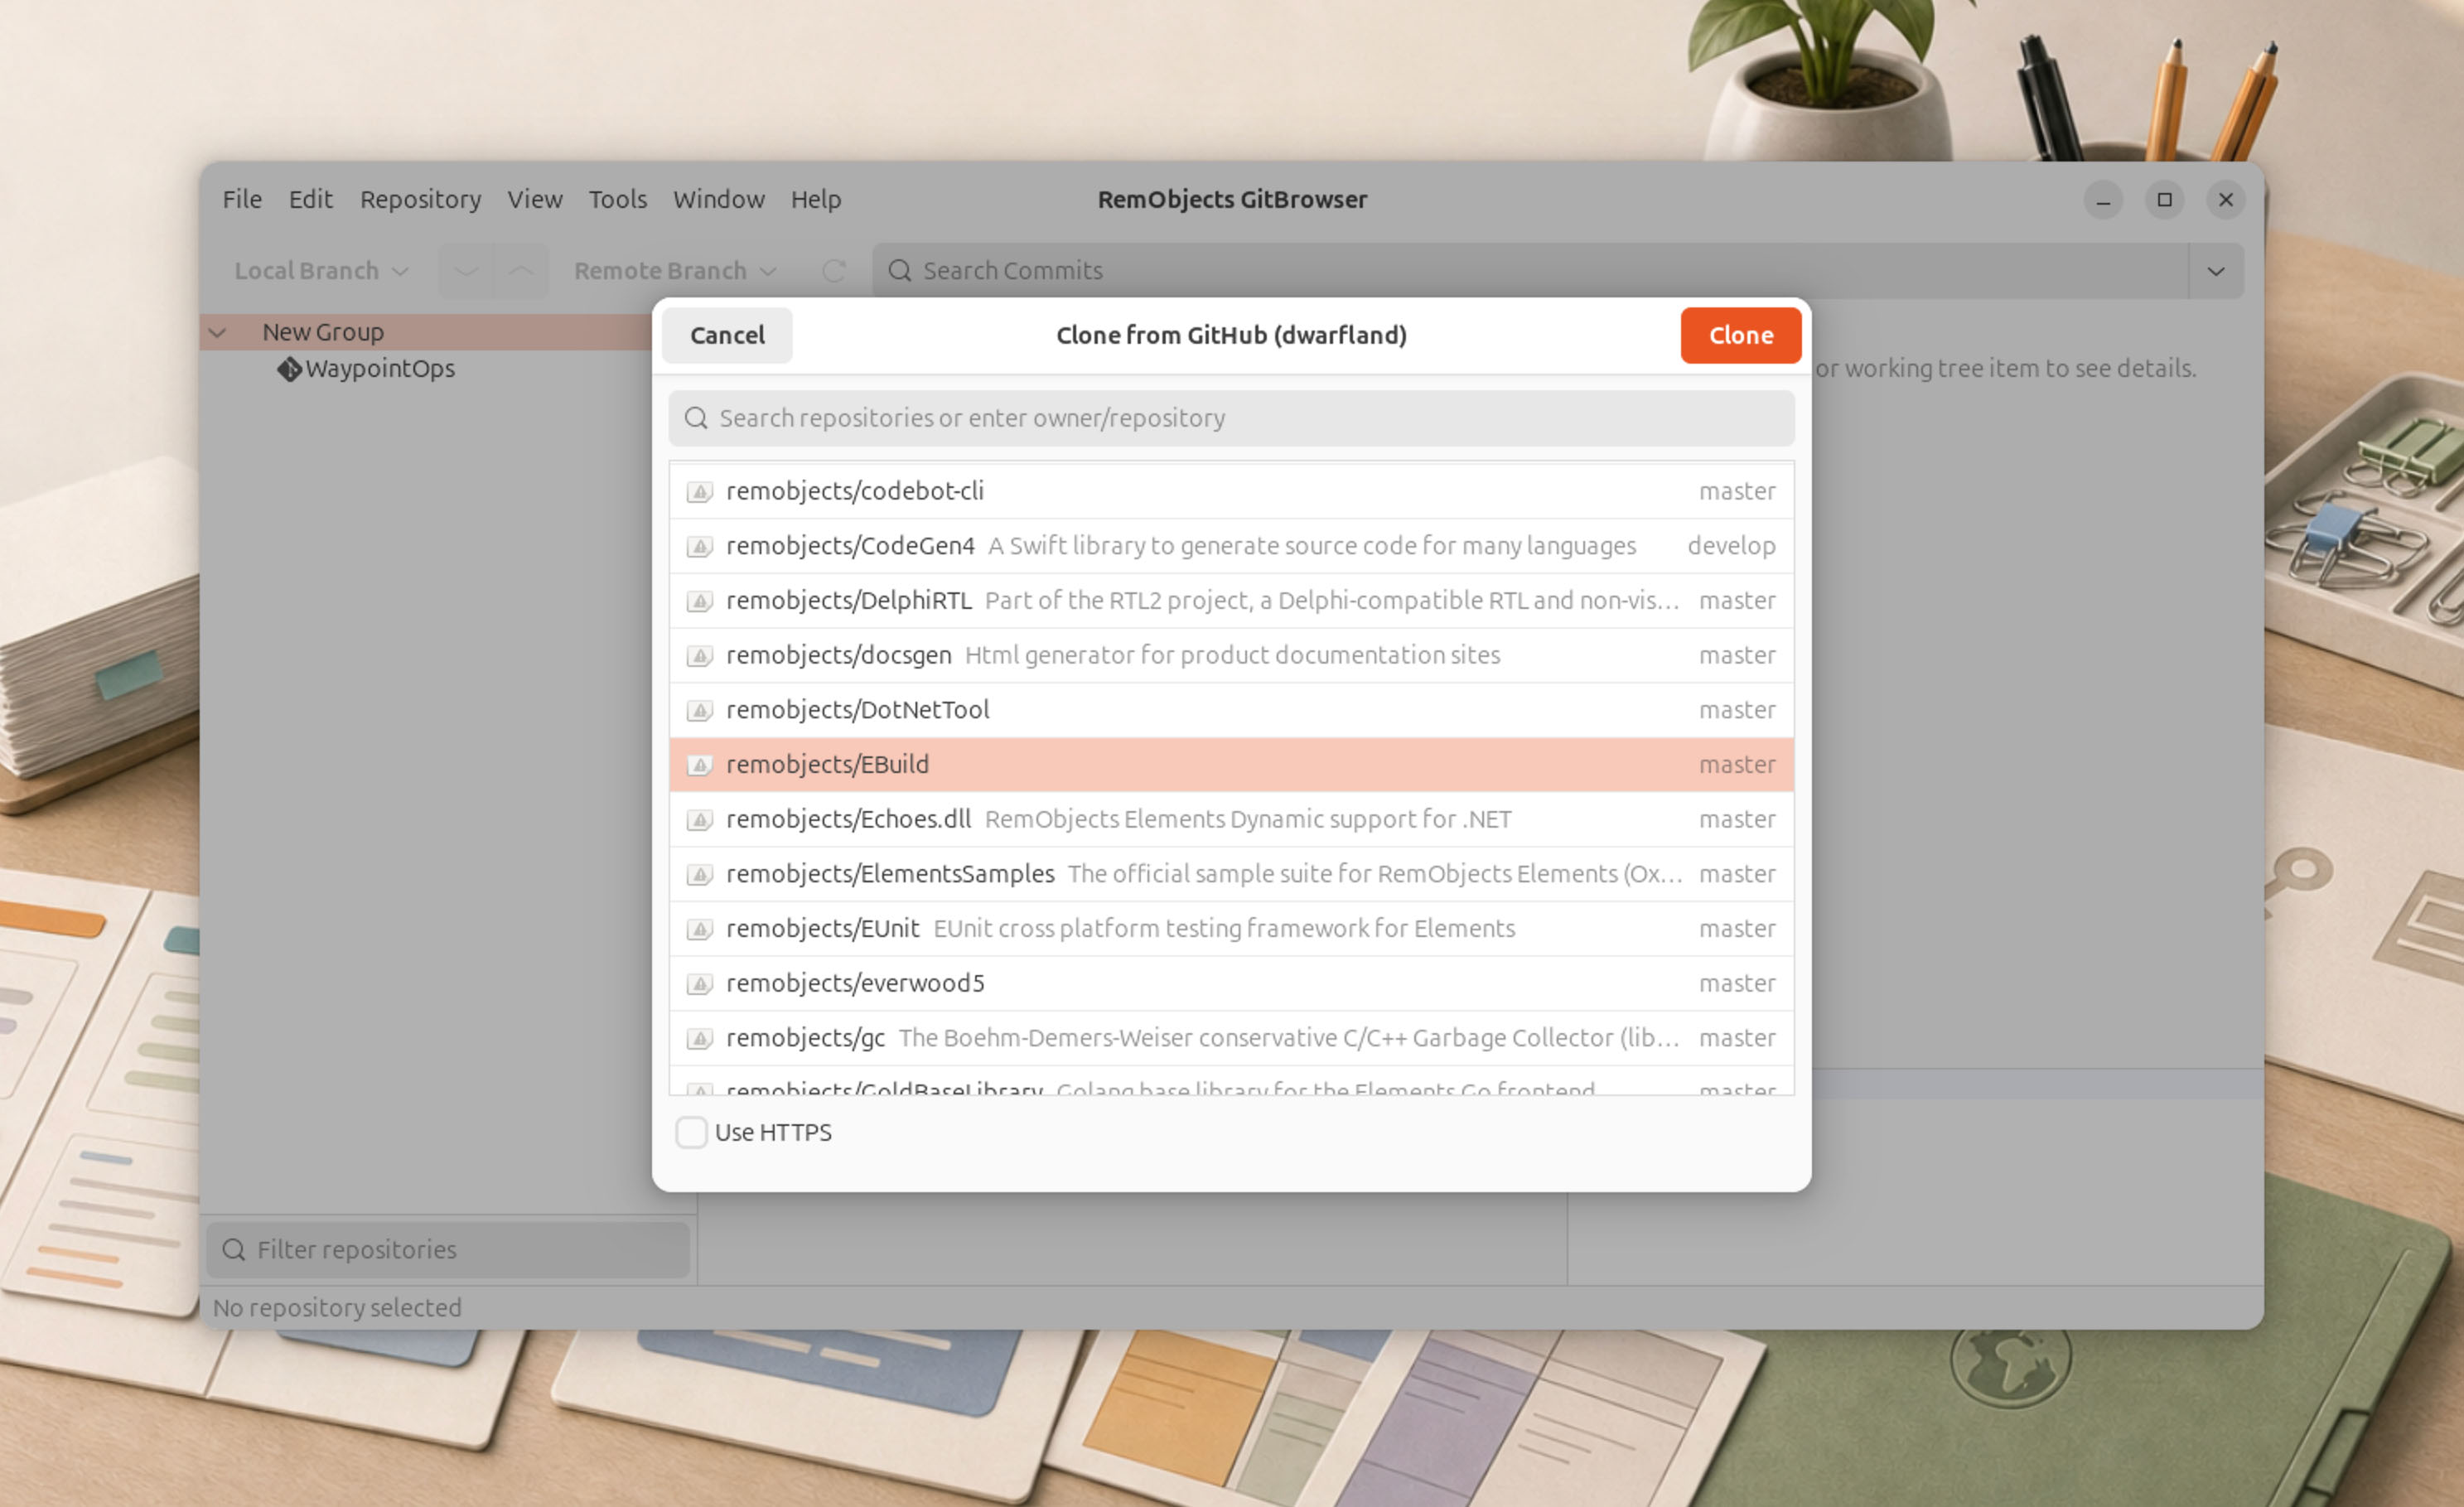Viewport: 2464px width, 1507px height.
Task: Select the remobjects/CodeGen4 repository row
Action: [x=1232, y=546]
